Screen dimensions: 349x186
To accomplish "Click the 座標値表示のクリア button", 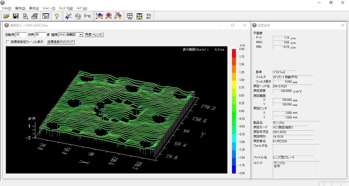I will point(61,42).
